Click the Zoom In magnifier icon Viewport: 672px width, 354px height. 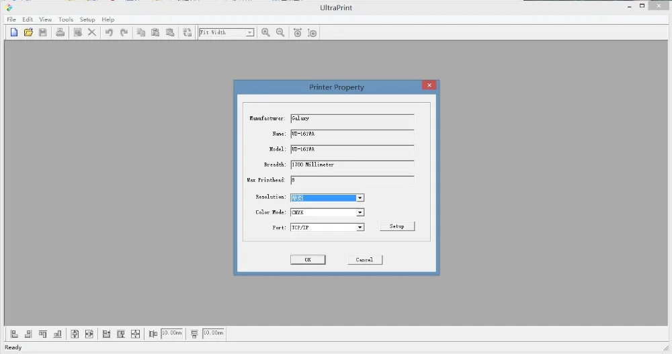click(x=265, y=32)
